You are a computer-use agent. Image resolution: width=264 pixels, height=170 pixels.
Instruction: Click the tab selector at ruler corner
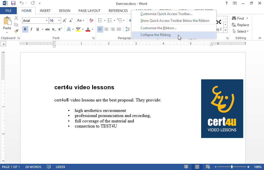(4, 44)
